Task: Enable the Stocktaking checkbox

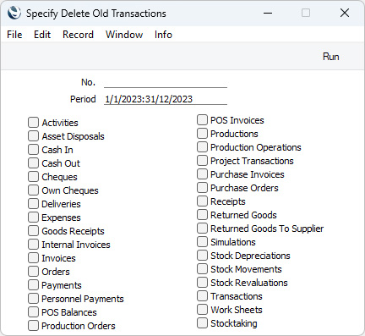Action: [202, 323]
